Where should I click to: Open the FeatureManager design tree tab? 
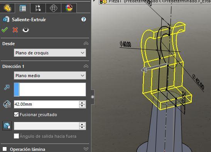pyautogui.click(x=7, y=8)
